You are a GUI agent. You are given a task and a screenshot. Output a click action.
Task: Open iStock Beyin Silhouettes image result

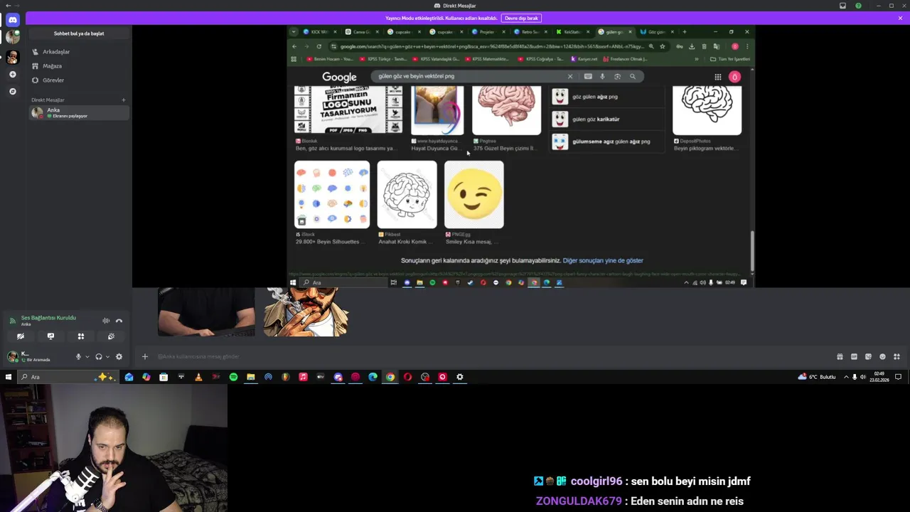click(332, 194)
